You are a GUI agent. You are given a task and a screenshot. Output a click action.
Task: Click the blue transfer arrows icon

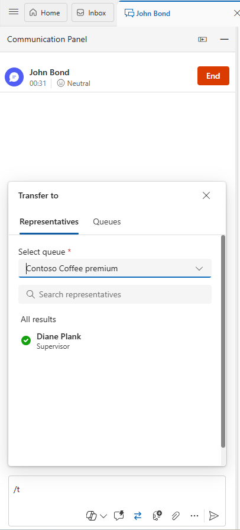(x=138, y=515)
